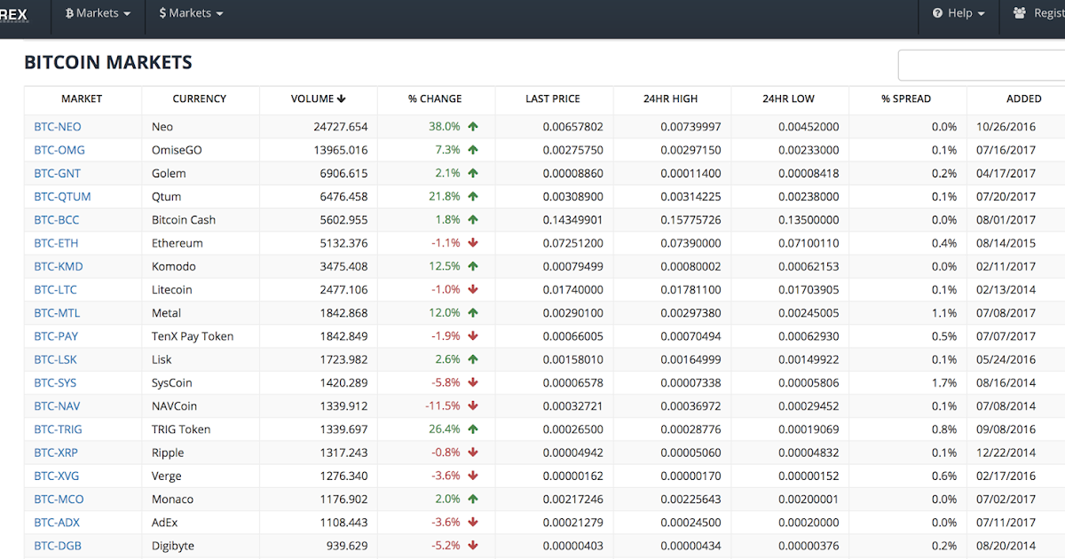The height and width of the screenshot is (559, 1065).
Task: Click the green up arrow for TRIG Token
Action: [473, 429]
